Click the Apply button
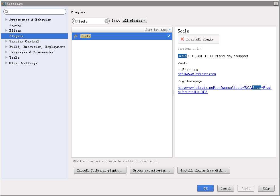Viewport: 280px width, 196px height. point(246,188)
